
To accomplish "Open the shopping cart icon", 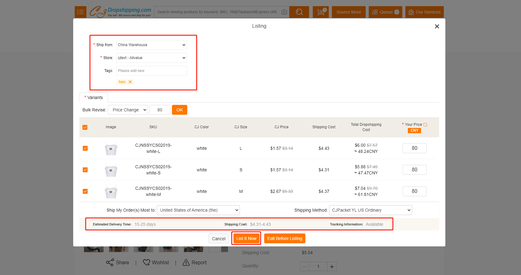I will 320,12.
